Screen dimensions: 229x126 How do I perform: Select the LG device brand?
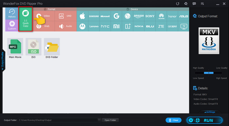click(128, 16)
